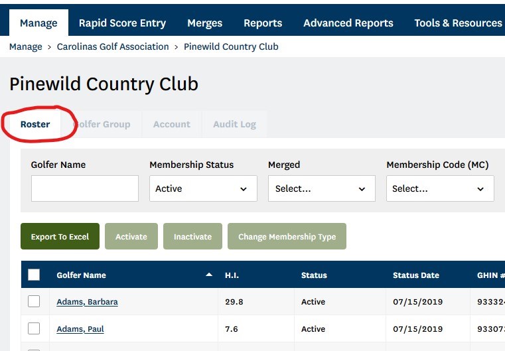Focus the Golfer Name search field
The height and width of the screenshot is (351, 505).
tap(85, 188)
